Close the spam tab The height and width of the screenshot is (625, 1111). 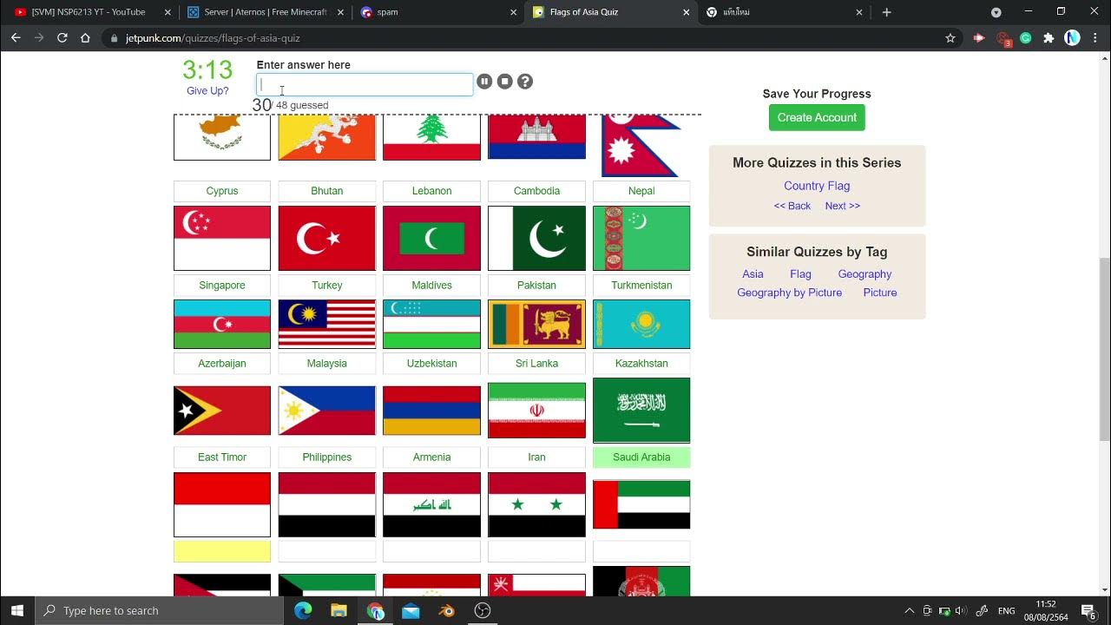[514, 12]
